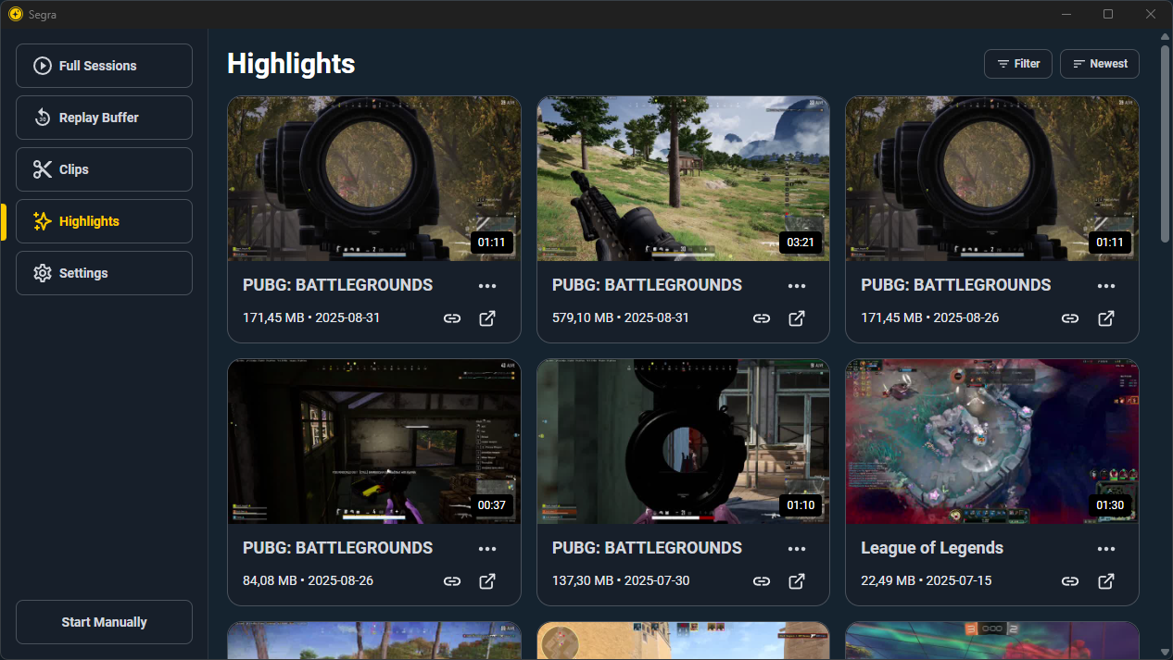Click the link icon on the 137,30 MB highlight
Viewport: 1173px width, 660px height.
(x=762, y=581)
